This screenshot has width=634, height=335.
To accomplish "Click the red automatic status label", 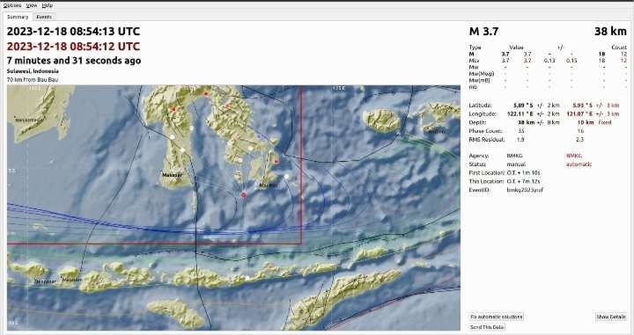I will tap(579, 164).
